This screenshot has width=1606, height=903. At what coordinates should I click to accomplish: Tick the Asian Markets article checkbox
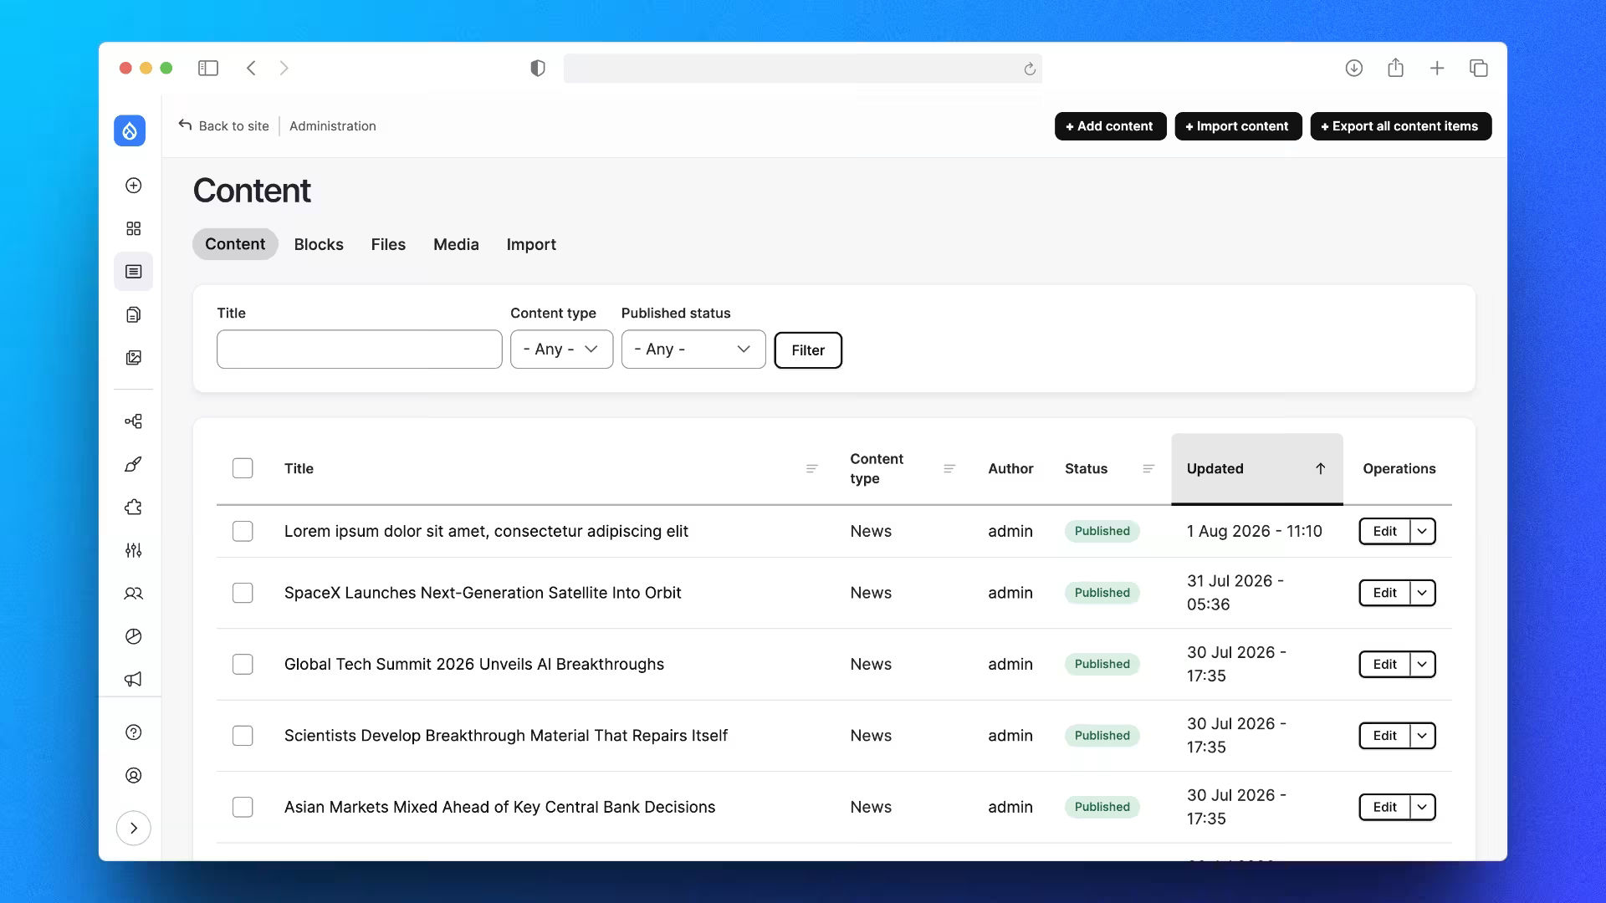(x=243, y=807)
